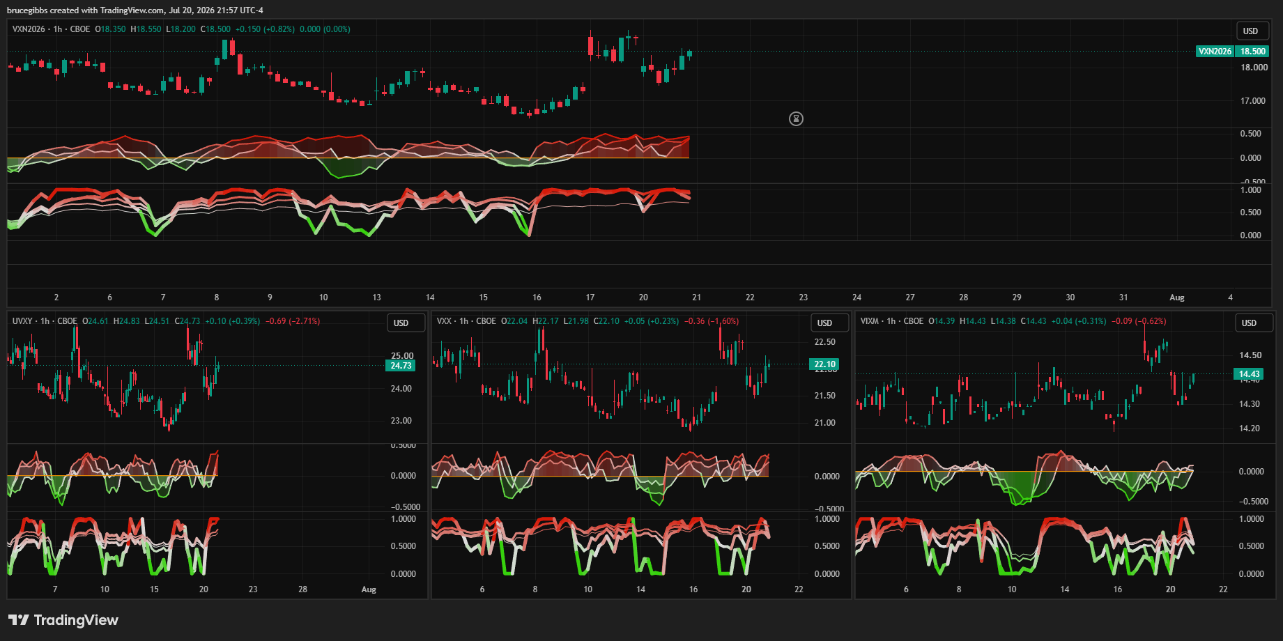This screenshot has height=641, width=1283.
Task: Click the 'Aug' date label on the UVXY time axis
Action: (x=369, y=589)
